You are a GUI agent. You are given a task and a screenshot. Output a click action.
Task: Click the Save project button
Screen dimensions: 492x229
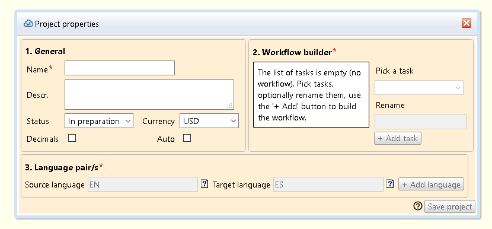(x=450, y=206)
